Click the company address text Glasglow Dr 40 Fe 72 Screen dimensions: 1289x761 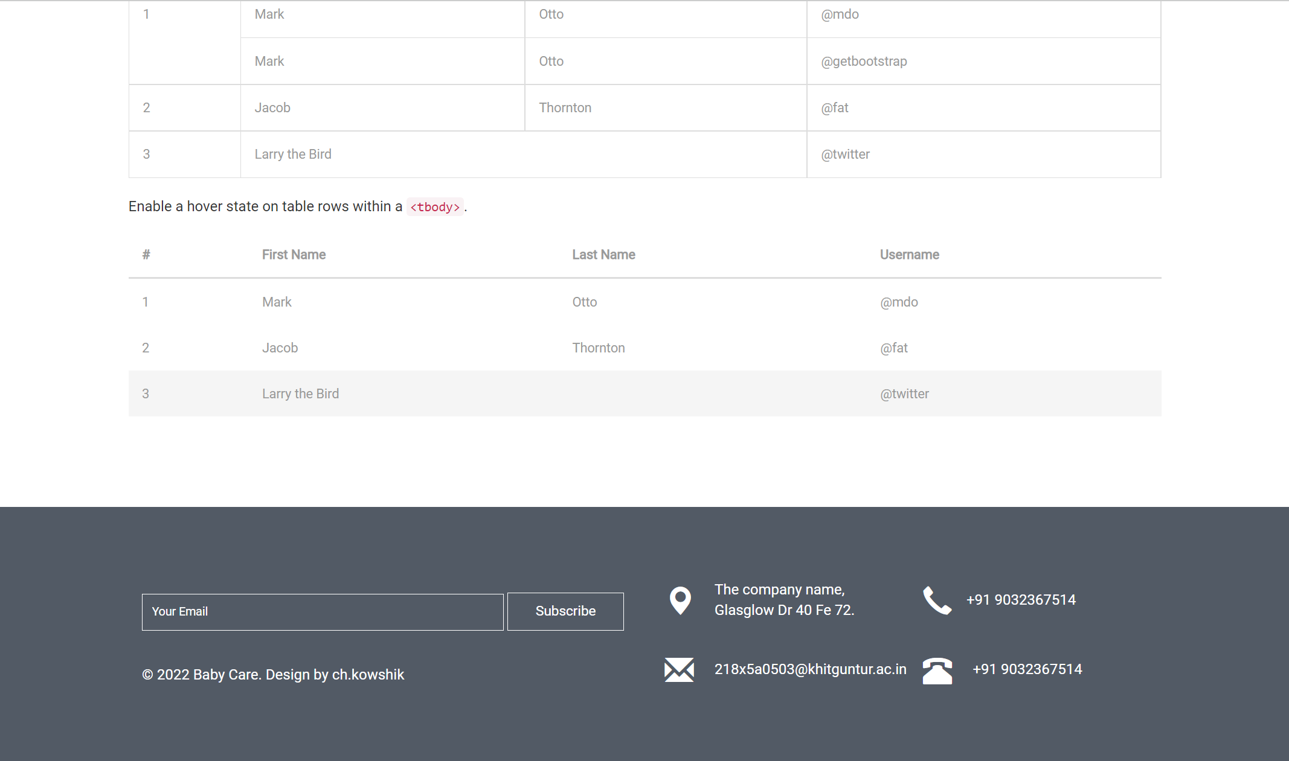pos(784,610)
